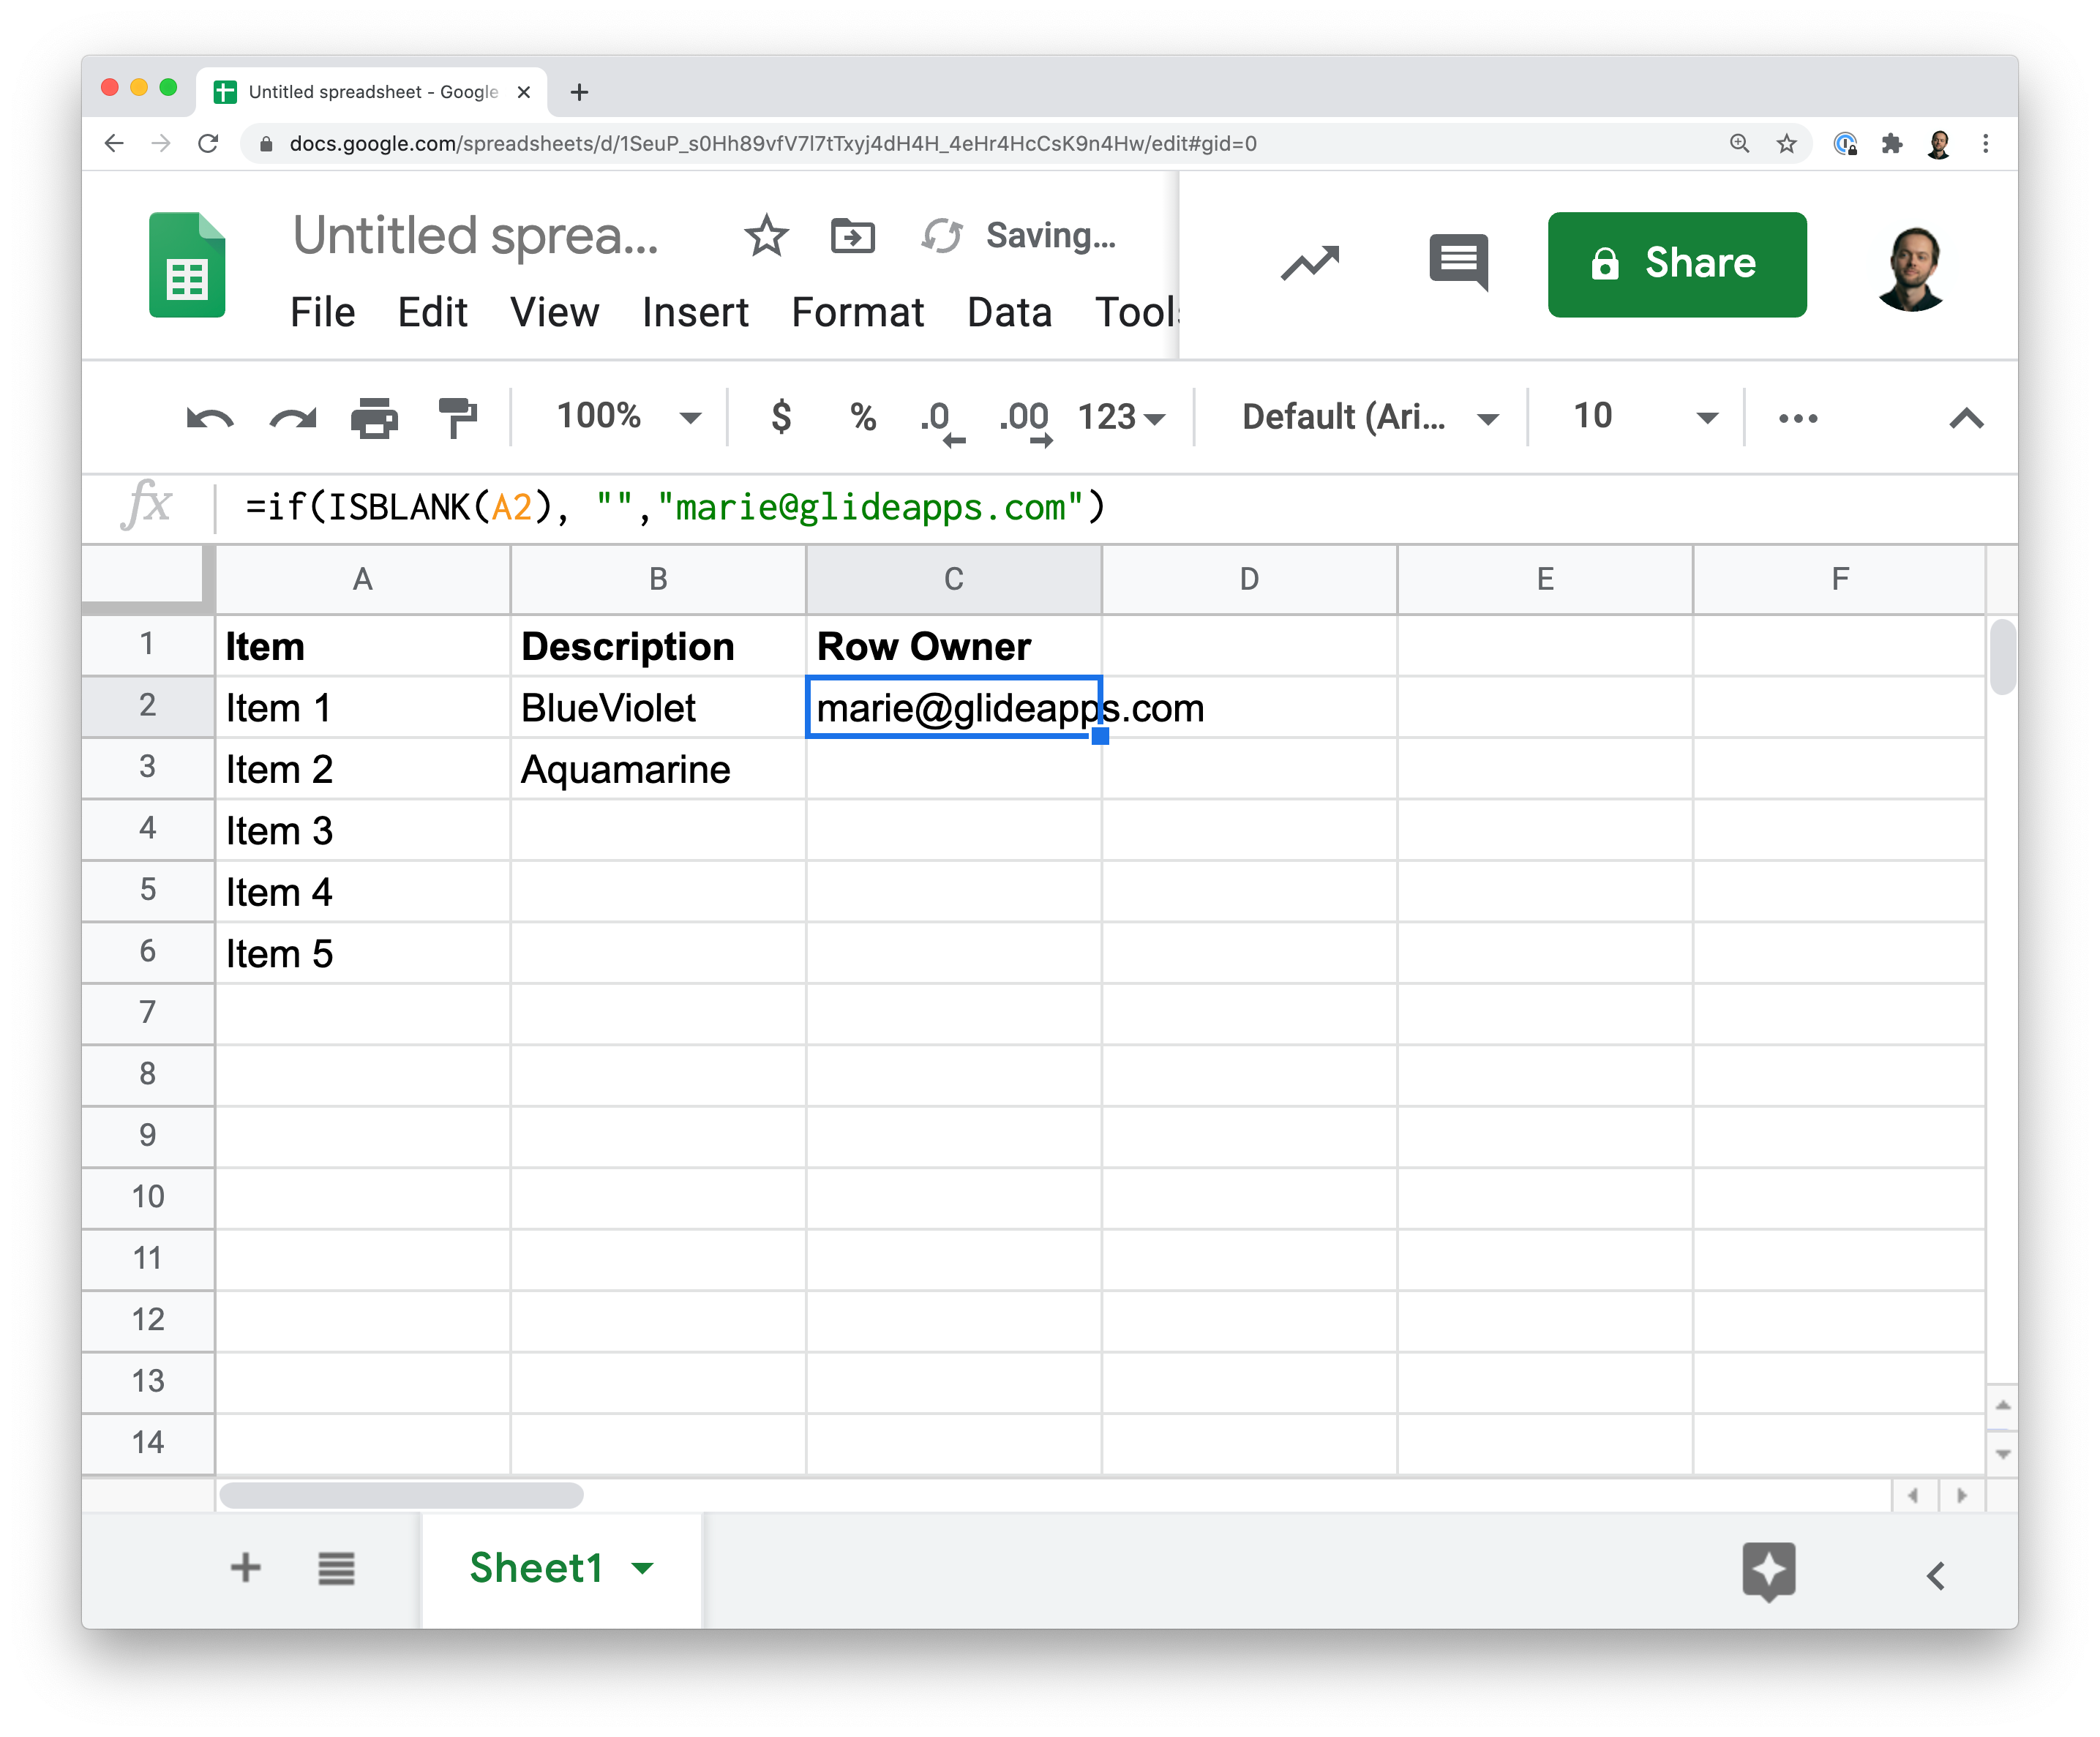This screenshot has width=2100, height=1737.
Task: Bookmark this page with the star icon
Action: tap(1786, 144)
